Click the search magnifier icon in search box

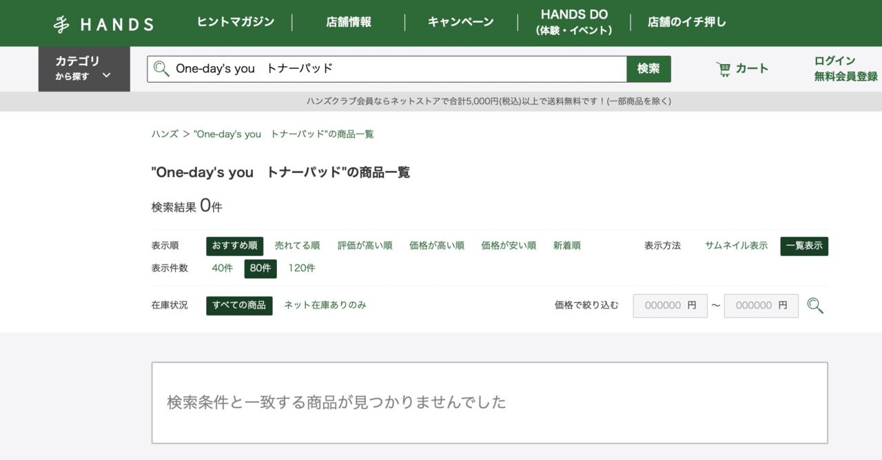161,69
